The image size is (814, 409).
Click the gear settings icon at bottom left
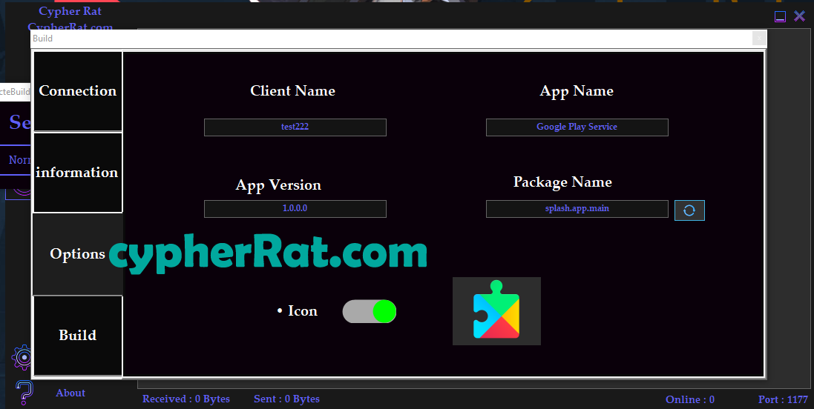[x=22, y=357]
